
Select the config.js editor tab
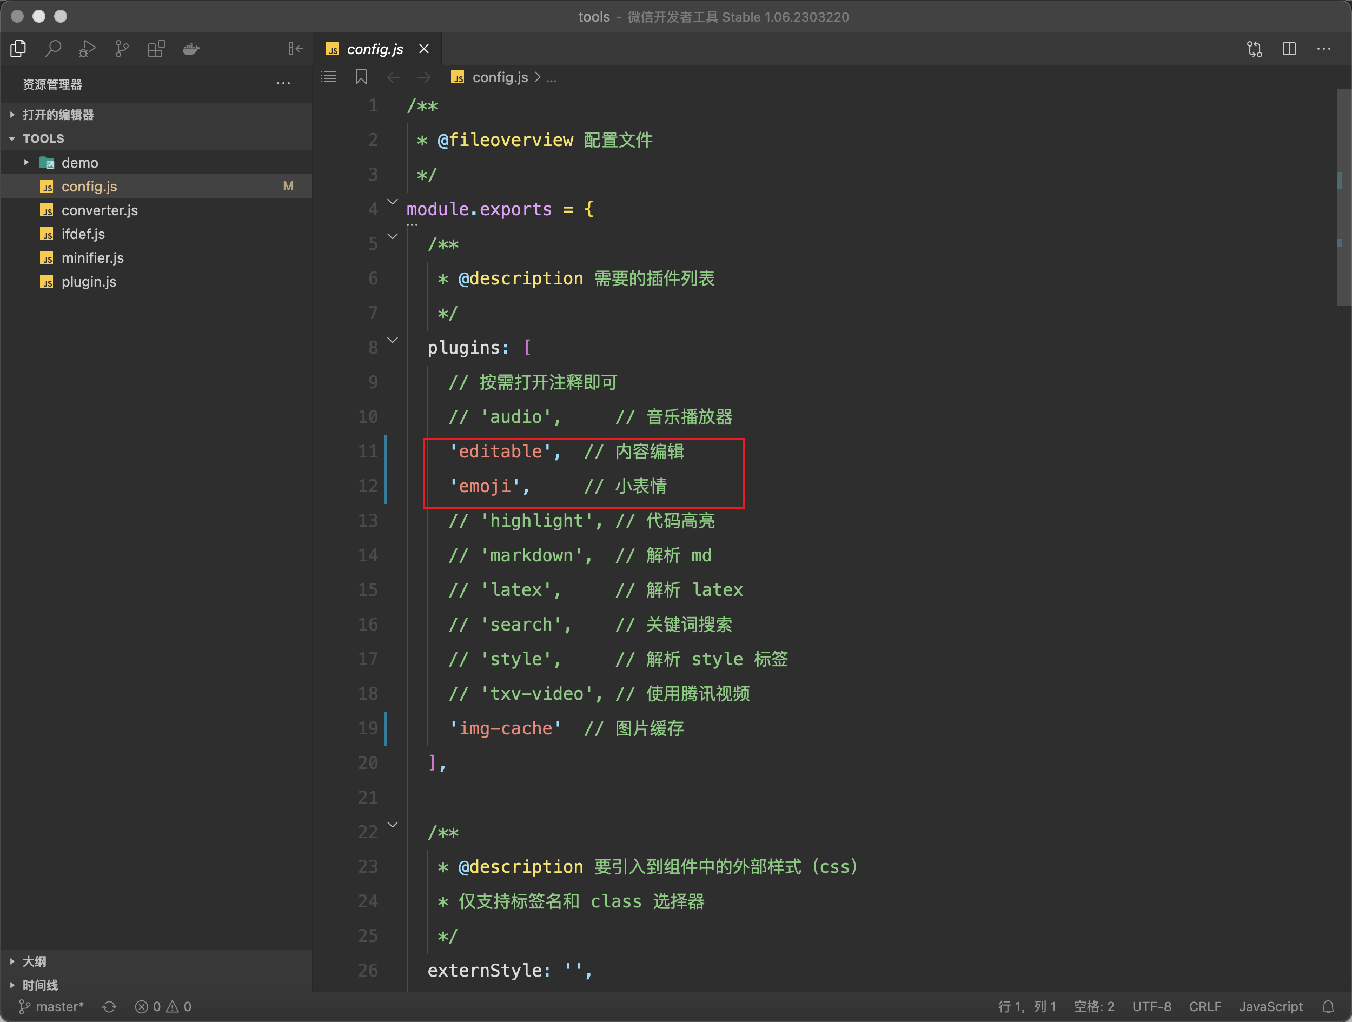point(377,49)
